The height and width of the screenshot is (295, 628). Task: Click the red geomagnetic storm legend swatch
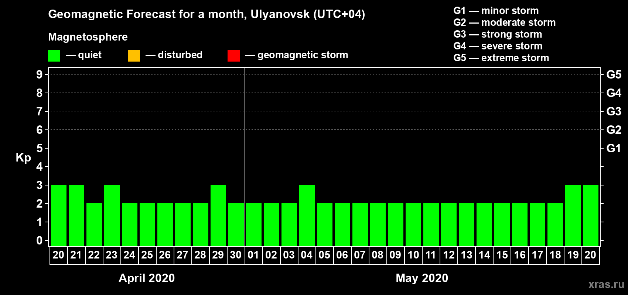pos(233,56)
